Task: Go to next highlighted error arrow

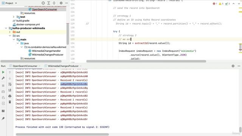Action: [239, 4]
